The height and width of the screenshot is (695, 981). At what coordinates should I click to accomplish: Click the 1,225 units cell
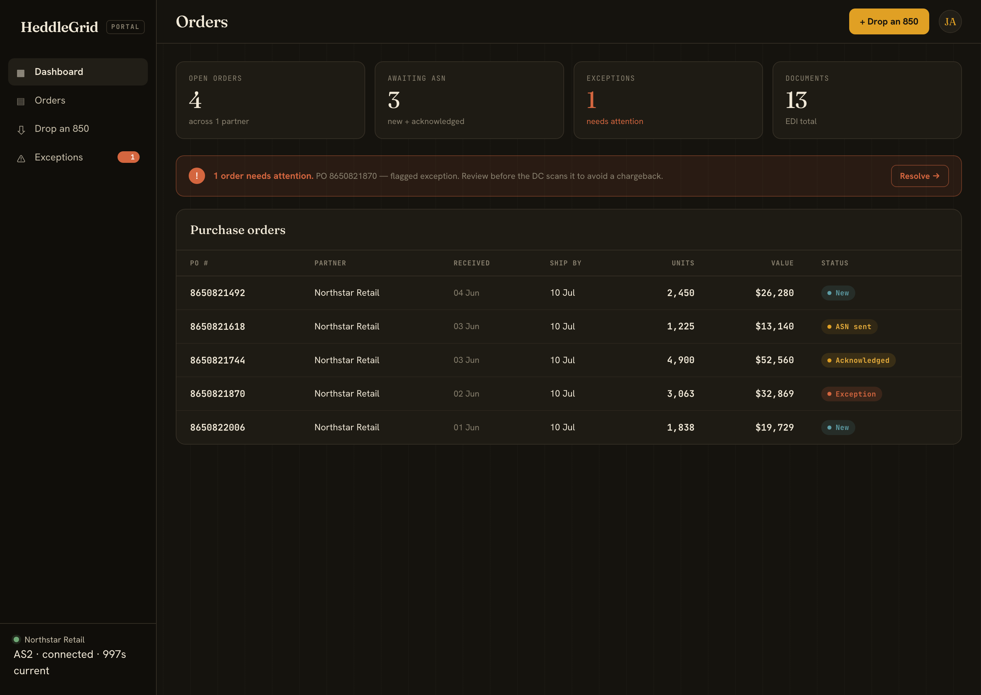click(x=681, y=326)
